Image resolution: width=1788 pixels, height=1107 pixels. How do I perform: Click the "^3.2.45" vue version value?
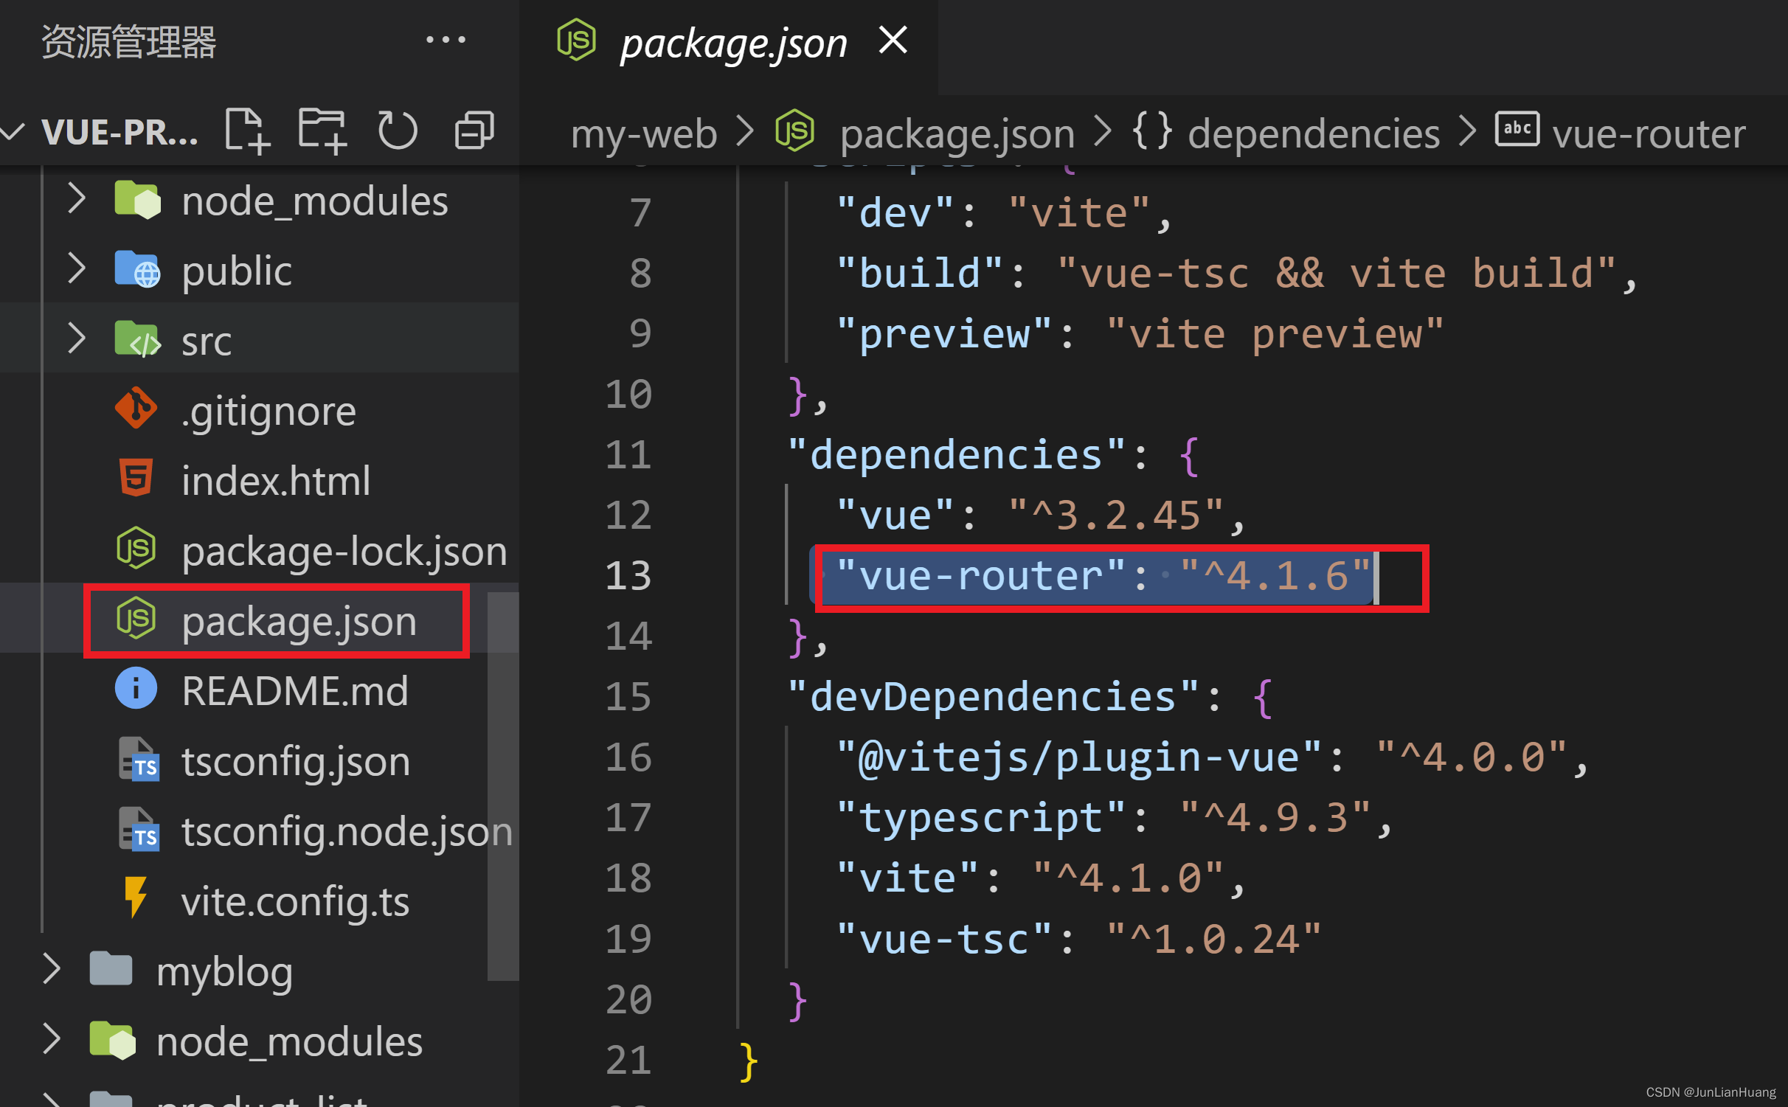(1115, 515)
